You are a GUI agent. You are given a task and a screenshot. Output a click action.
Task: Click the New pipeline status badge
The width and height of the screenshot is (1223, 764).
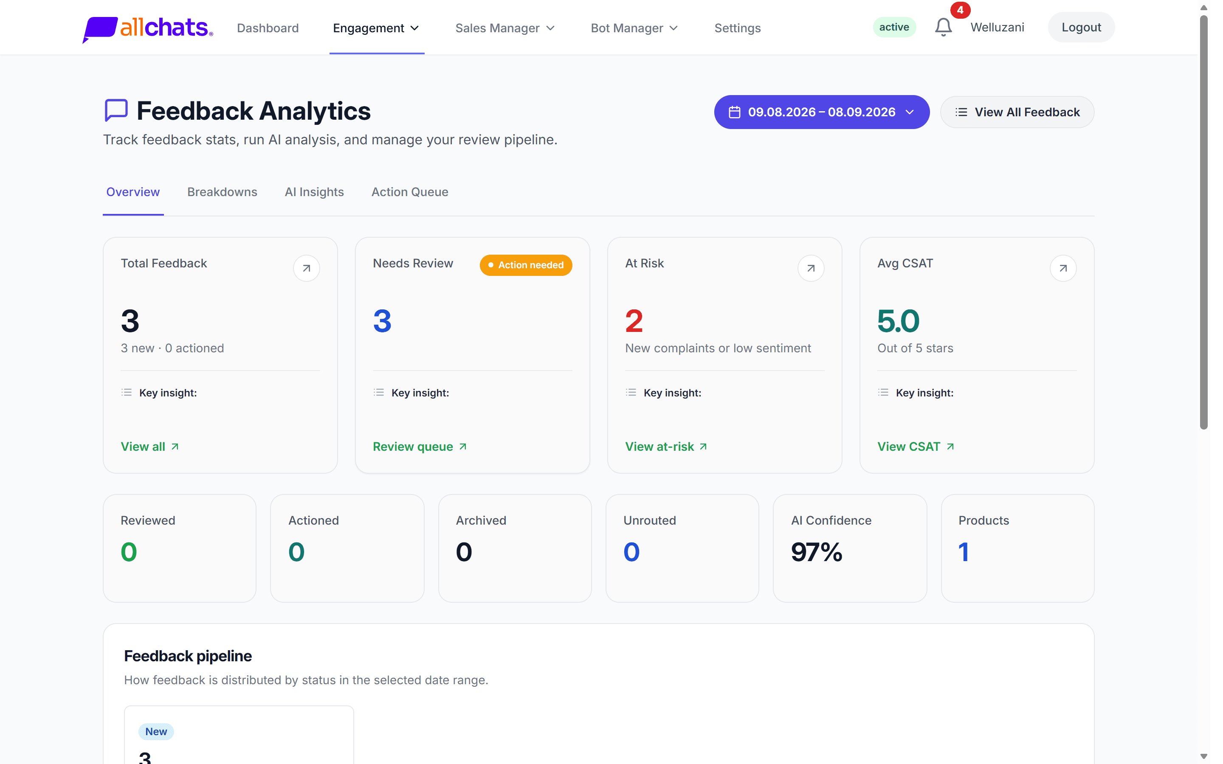pyautogui.click(x=156, y=732)
